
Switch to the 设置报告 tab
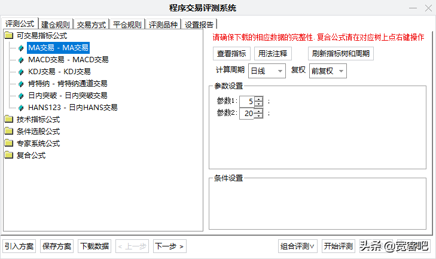(x=200, y=25)
